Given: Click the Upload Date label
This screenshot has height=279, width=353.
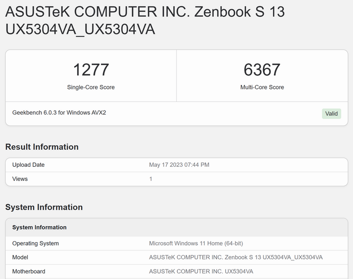Looking at the screenshot, I should [x=28, y=165].
